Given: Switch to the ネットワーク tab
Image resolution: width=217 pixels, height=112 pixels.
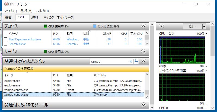Looking at the screenshot, I should (65, 17).
